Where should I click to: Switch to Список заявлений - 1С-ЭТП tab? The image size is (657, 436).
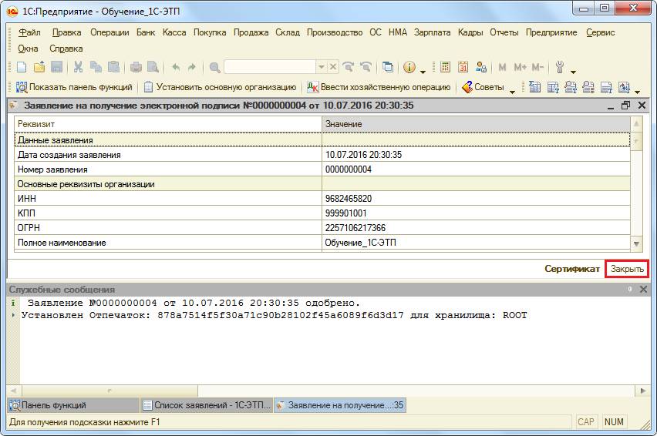pyautogui.click(x=207, y=405)
